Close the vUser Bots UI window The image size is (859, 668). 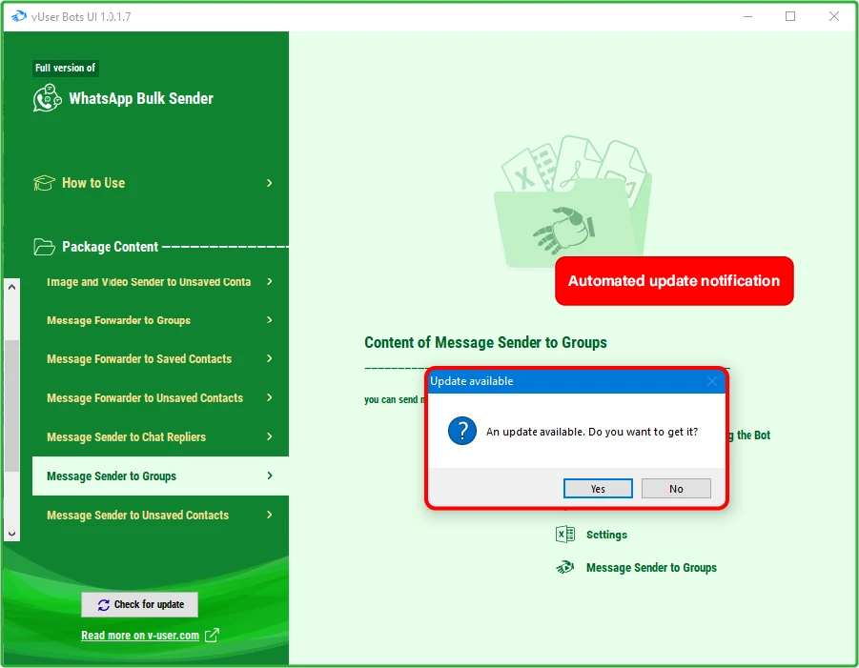pyautogui.click(x=834, y=16)
